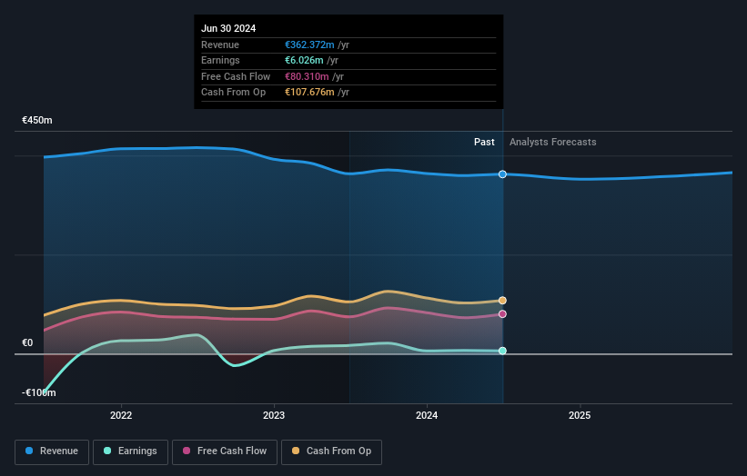The width and height of the screenshot is (747, 476).
Task: Click the Revenue row label in tooltip
Action: (x=220, y=45)
